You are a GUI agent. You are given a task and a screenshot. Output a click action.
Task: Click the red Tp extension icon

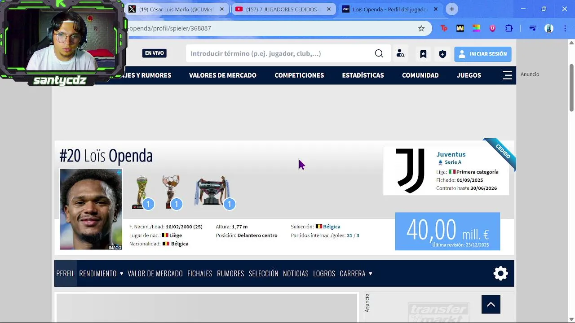click(x=444, y=28)
